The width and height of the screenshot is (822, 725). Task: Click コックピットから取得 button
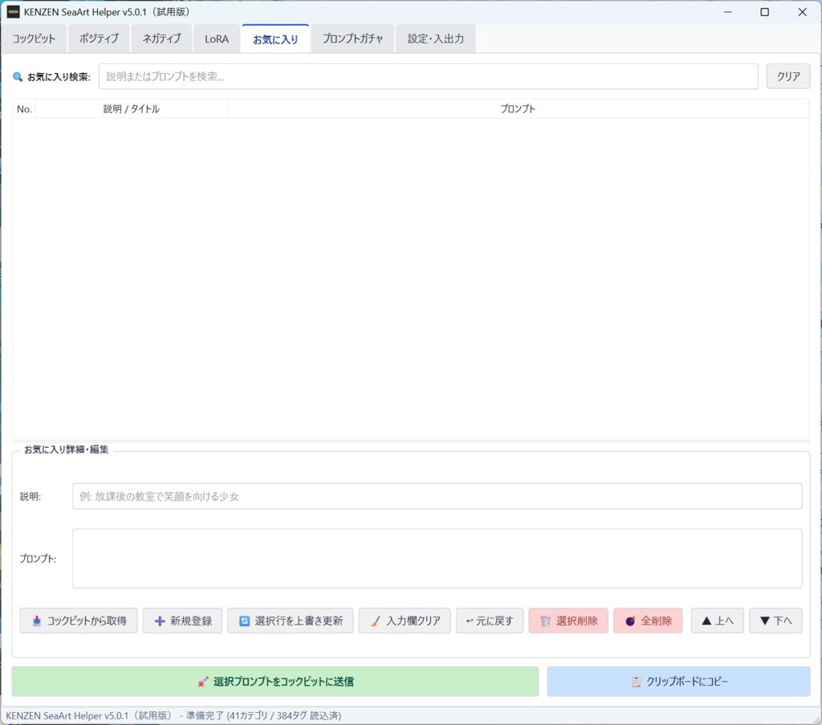click(x=79, y=621)
